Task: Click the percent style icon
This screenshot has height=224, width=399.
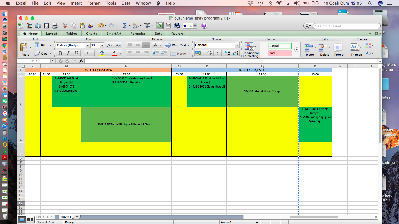Action: (209, 53)
